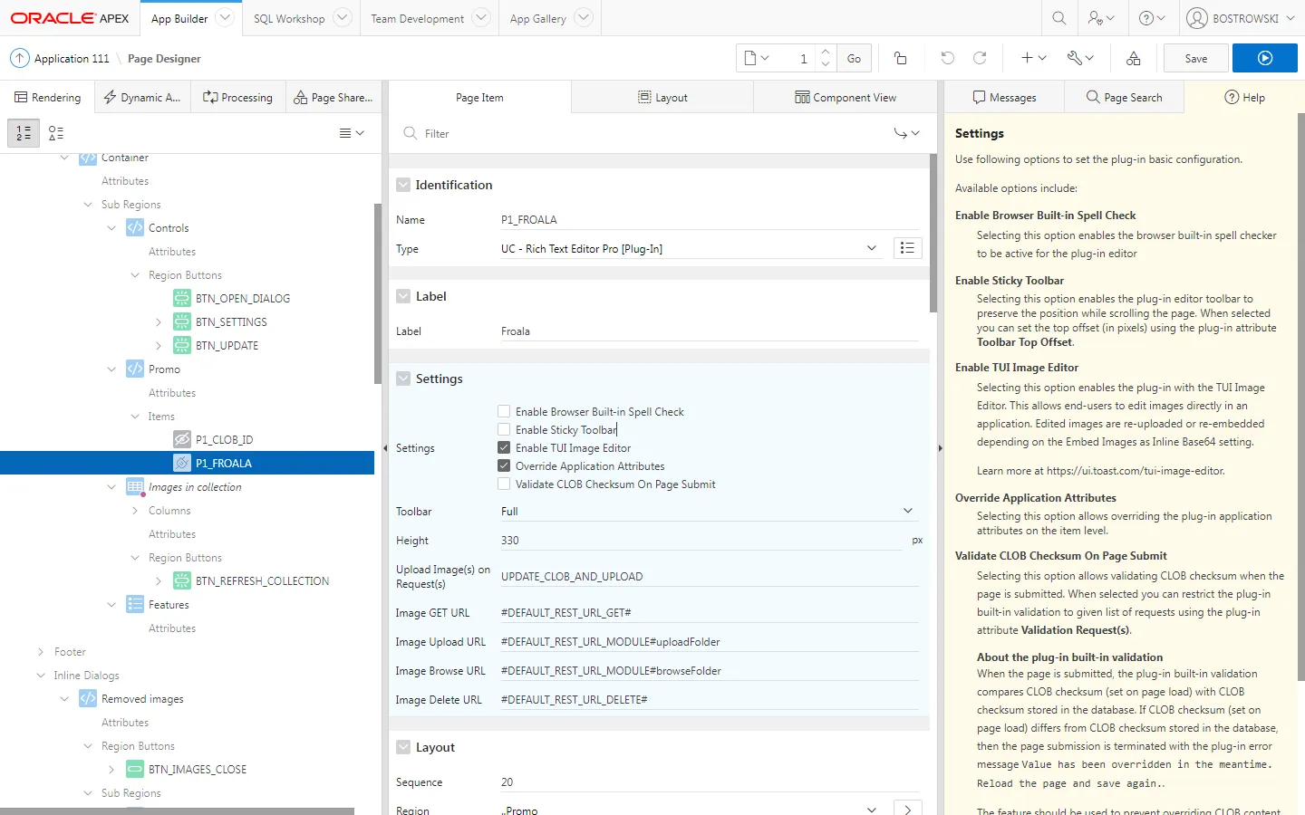Click the Save button
Viewport: 1305px width, 815px height.
coord(1195,58)
